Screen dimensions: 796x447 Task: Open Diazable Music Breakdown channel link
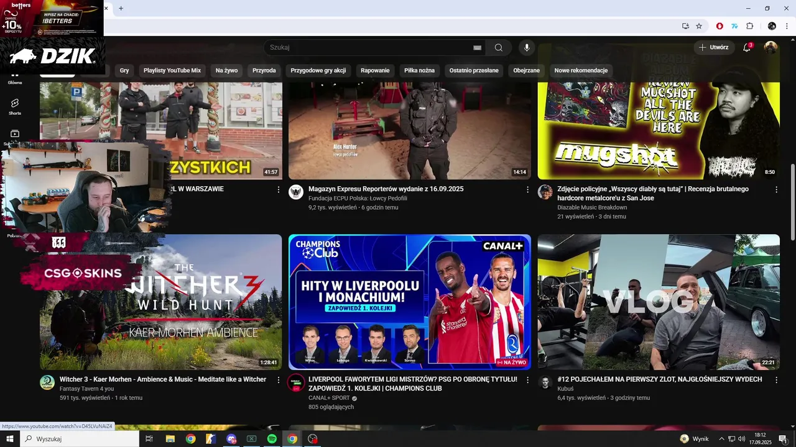(x=592, y=207)
